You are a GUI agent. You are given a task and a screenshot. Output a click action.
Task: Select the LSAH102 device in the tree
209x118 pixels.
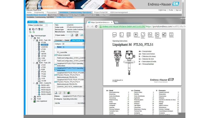(x=44, y=47)
